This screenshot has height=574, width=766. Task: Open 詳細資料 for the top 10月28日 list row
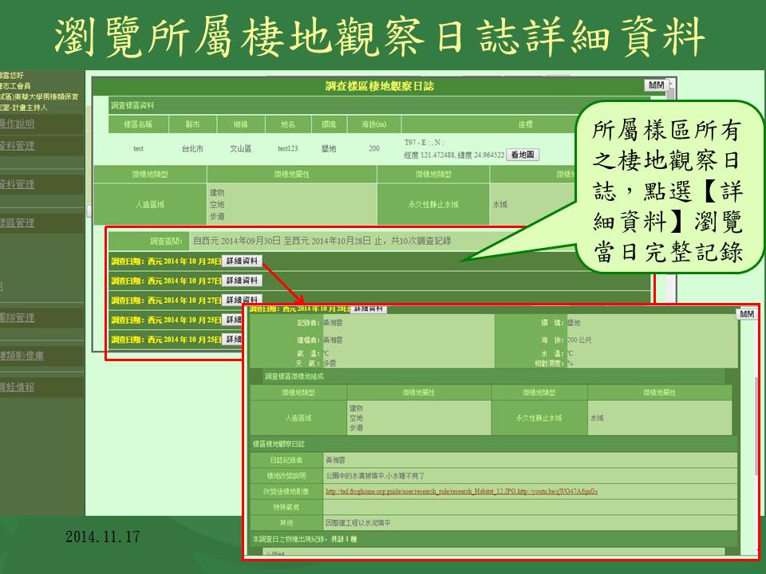point(241,261)
